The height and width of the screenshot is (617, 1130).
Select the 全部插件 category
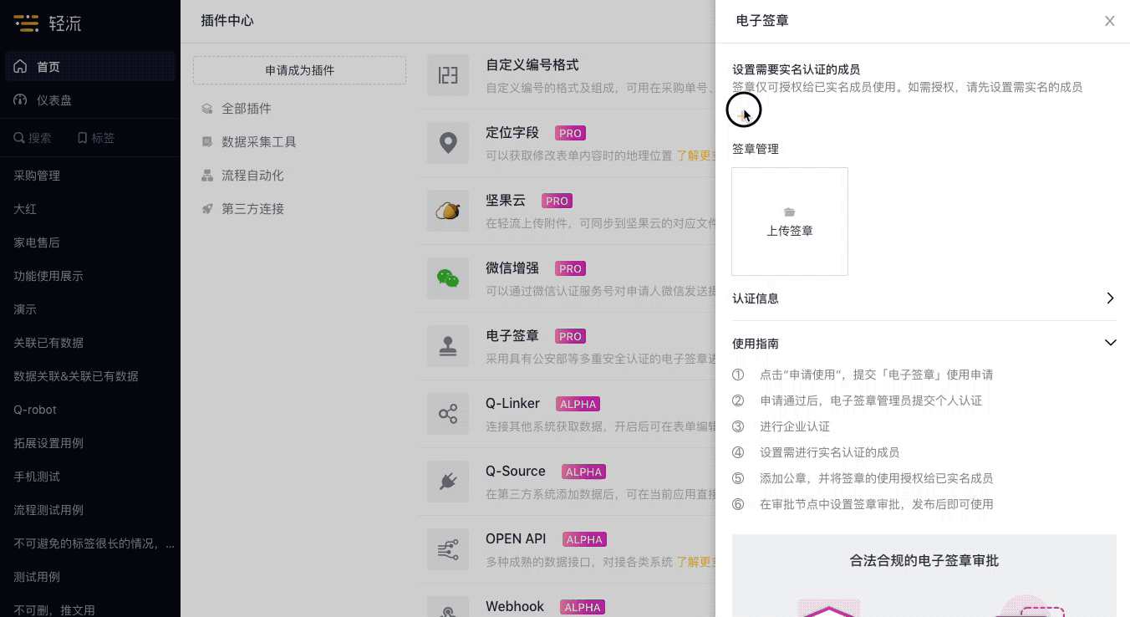coord(247,109)
